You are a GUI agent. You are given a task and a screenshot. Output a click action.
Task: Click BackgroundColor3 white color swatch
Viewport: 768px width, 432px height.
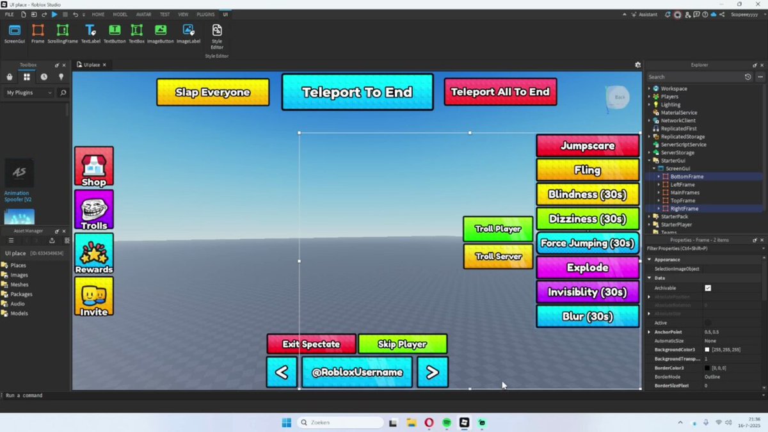[x=707, y=350]
